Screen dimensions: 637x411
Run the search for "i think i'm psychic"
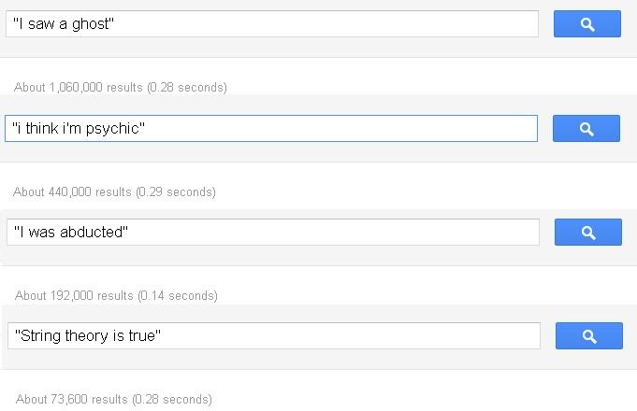click(x=586, y=129)
